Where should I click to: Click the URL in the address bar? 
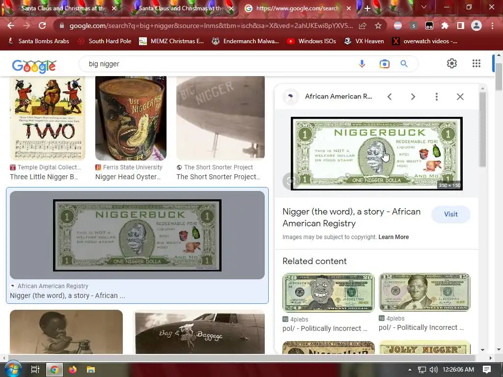(x=211, y=26)
